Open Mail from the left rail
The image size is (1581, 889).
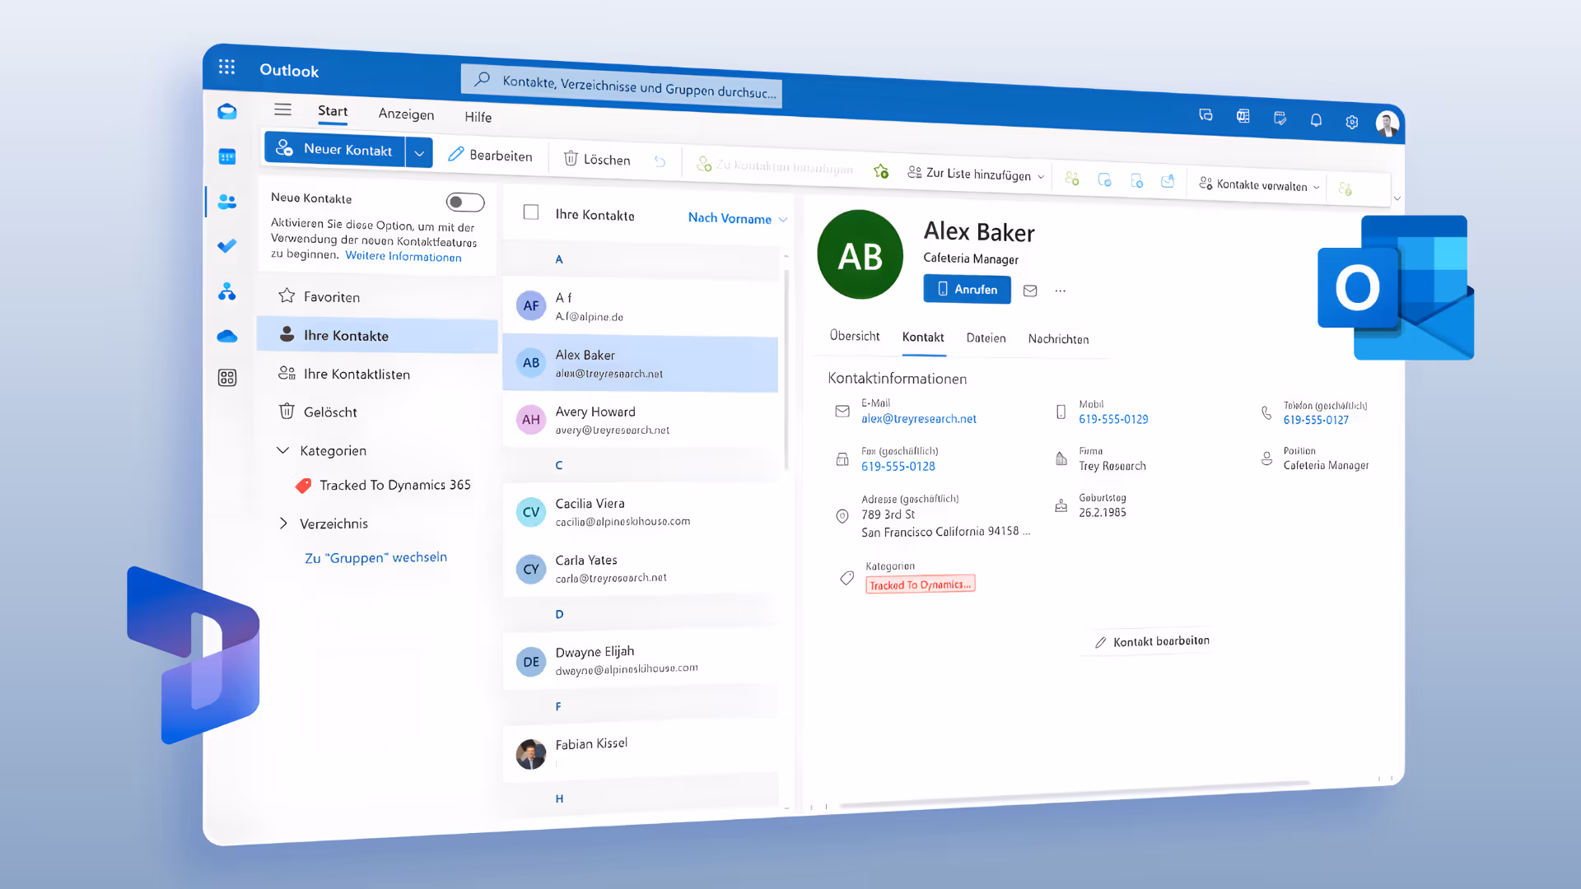click(227, 111)
